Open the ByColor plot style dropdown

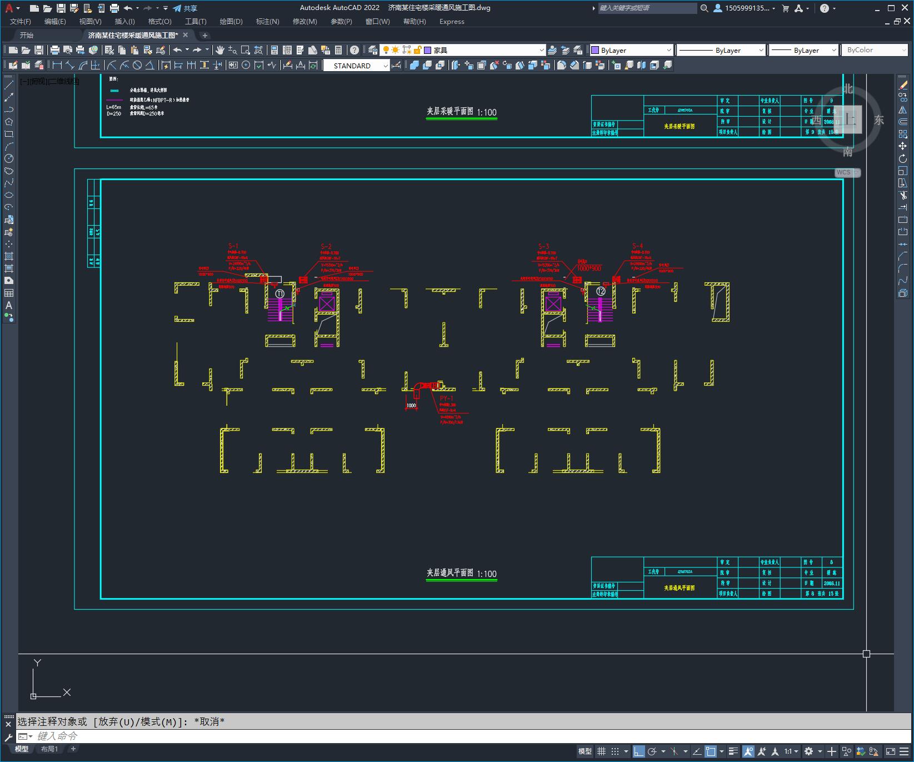pos(875,50)
